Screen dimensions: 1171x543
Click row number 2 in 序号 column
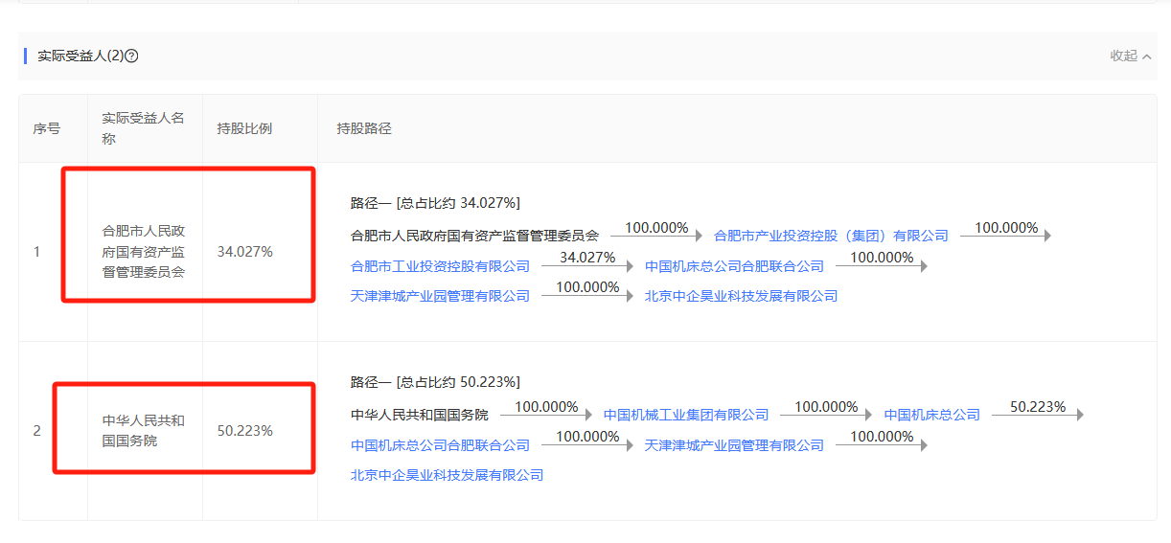coord(37,431)
